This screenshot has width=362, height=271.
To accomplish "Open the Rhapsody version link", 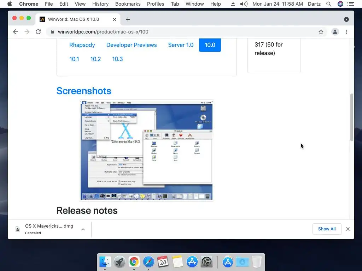I will (82, 45).
